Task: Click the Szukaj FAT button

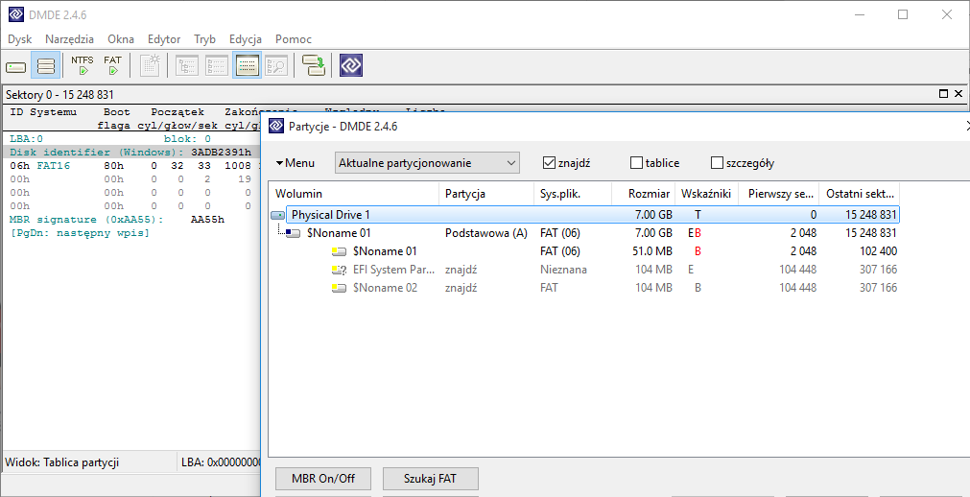Action: click(431, 479)
